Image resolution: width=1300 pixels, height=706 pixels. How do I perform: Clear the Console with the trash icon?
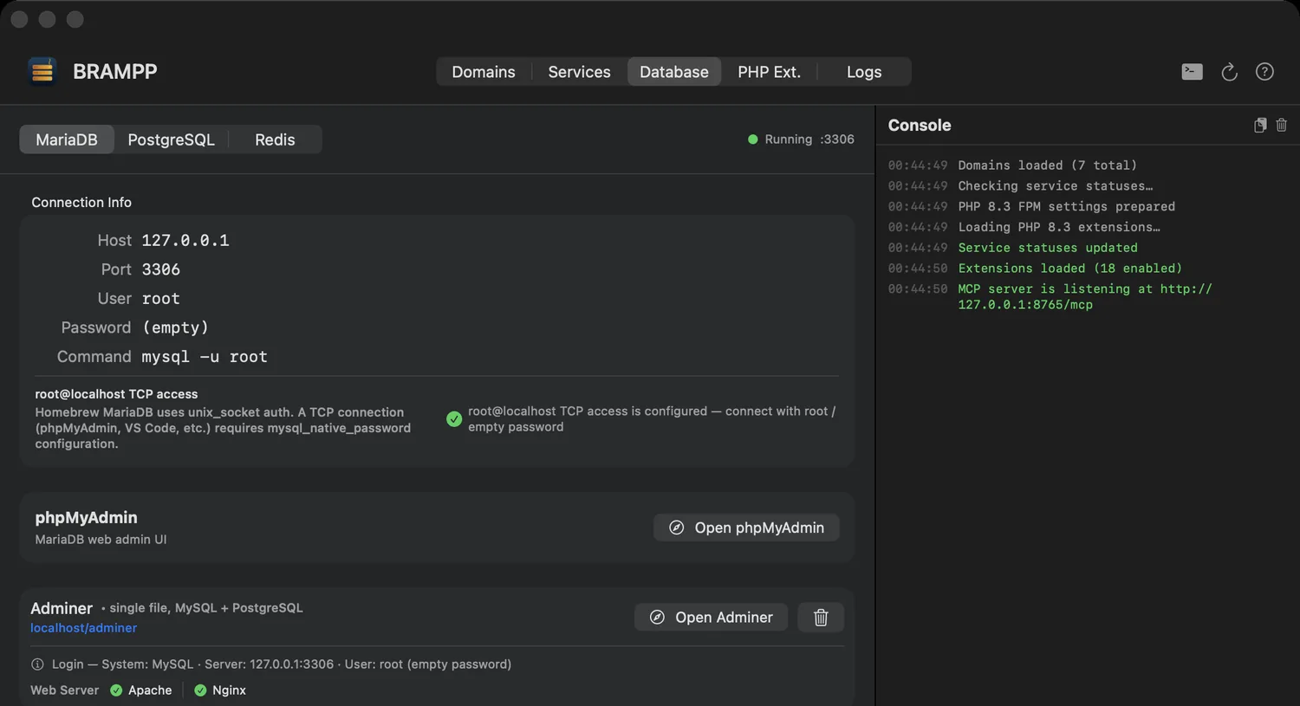coord(1281,126)
